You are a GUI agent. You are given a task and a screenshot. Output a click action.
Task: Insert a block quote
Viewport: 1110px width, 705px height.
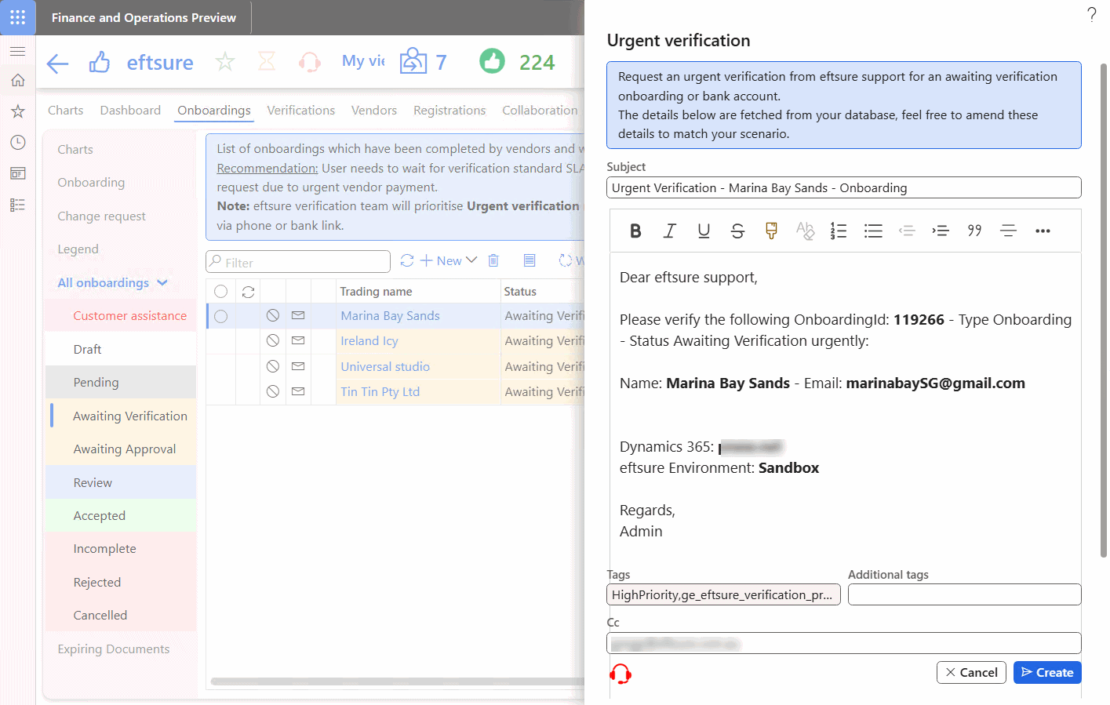pos(974,231)
